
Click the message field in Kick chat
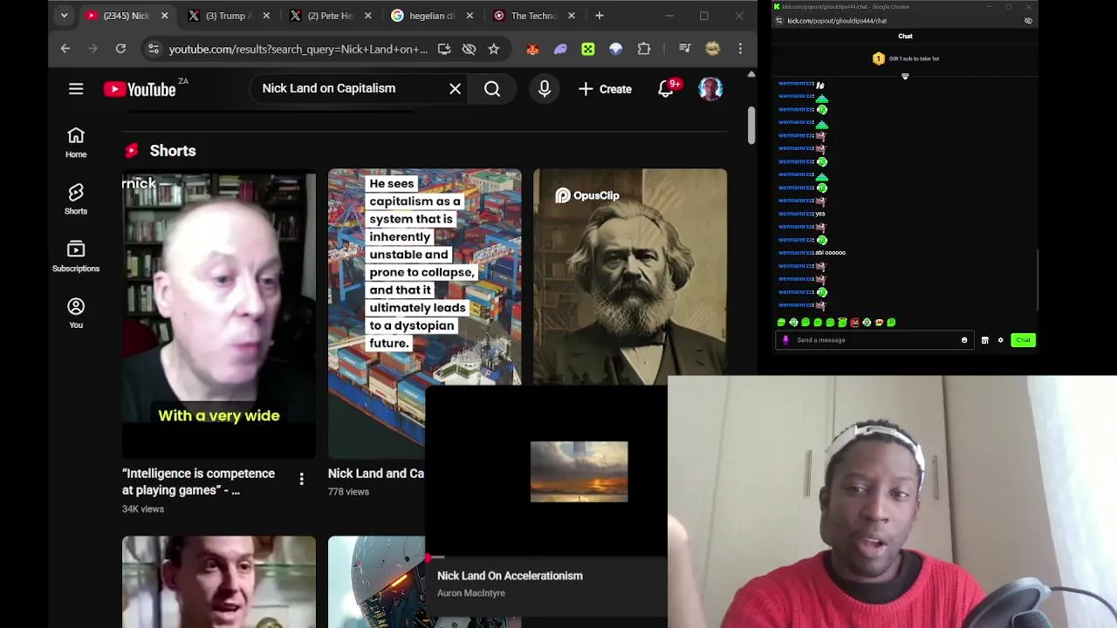click(873, 340)
